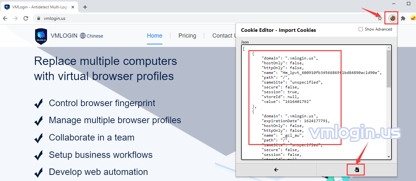Click the VMLogin shield logo
Image resolution: width=416 pixels, height=181 pixels.
41,36
